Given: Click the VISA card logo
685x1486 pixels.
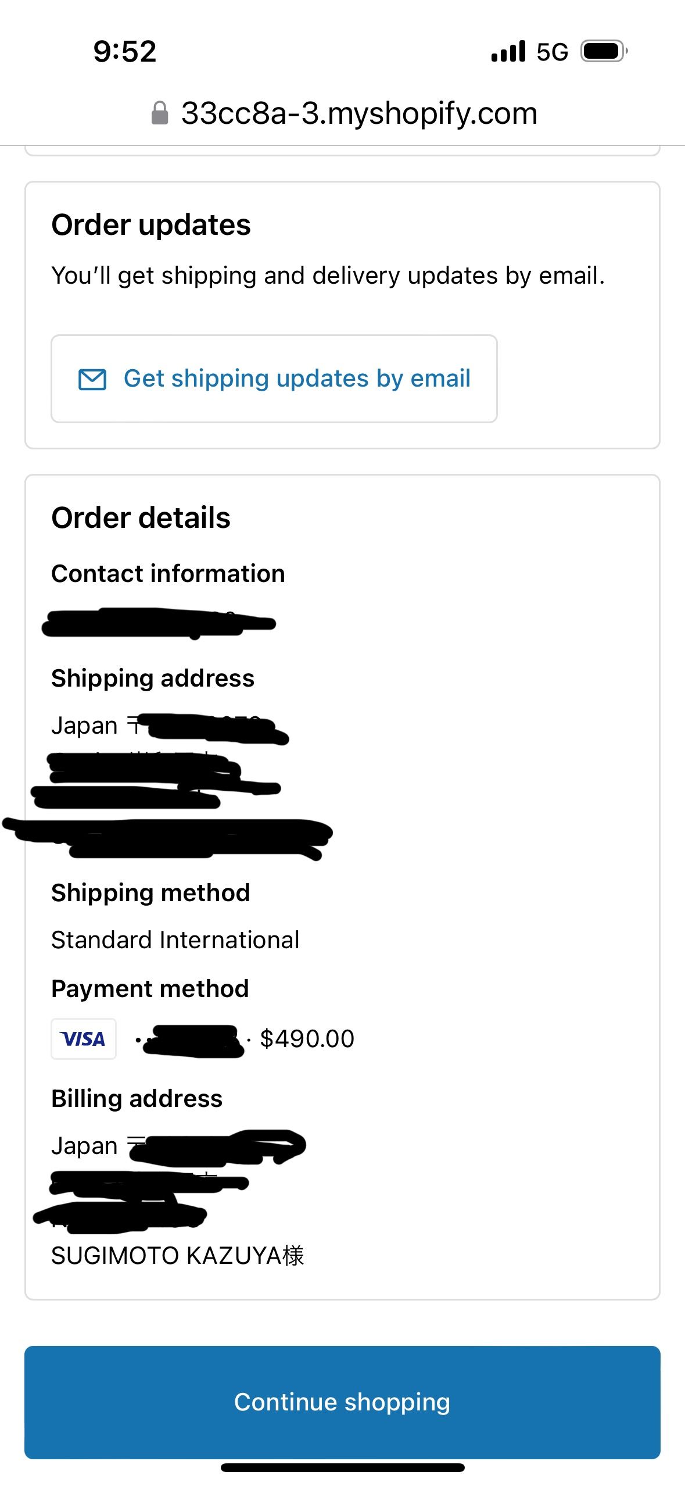Looking at the screenshot, I should 84,1039.
